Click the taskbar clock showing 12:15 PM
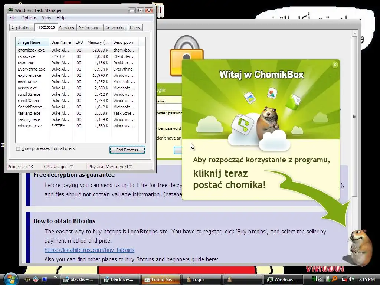 pyautogui.click(x=366, y=279)
